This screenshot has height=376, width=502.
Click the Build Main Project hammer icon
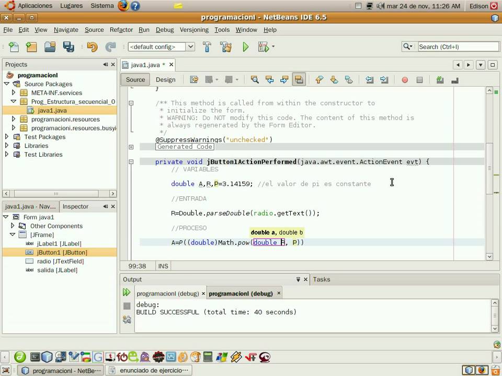click(x=207, y=47)
